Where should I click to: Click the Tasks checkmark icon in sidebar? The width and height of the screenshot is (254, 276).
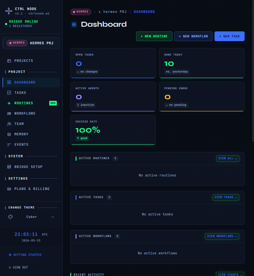[x=9, y=93]
